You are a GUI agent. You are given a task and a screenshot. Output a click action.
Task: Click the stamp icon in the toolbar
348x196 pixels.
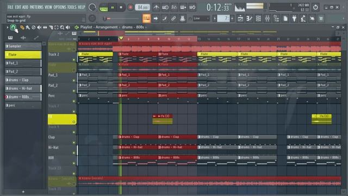(183, 19)
